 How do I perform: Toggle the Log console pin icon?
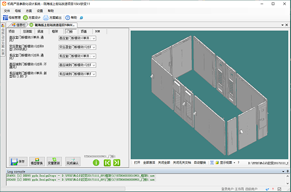[x=288, y=172]
